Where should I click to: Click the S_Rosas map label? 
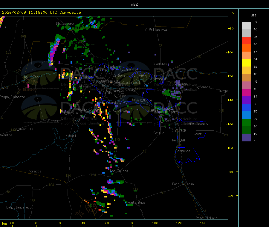[x=120, y=96]
